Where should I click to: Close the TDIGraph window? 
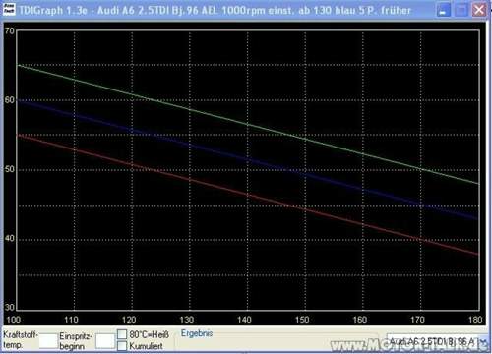[x=479, y=10]
